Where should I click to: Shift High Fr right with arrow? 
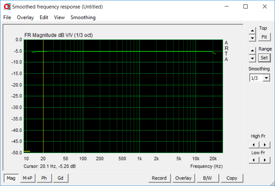pyautogui.click(x=265, y=145)
